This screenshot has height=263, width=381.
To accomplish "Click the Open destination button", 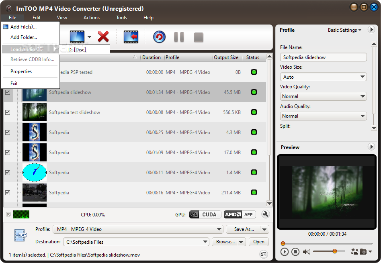I will pyautogui.click(x=259, y=242).
